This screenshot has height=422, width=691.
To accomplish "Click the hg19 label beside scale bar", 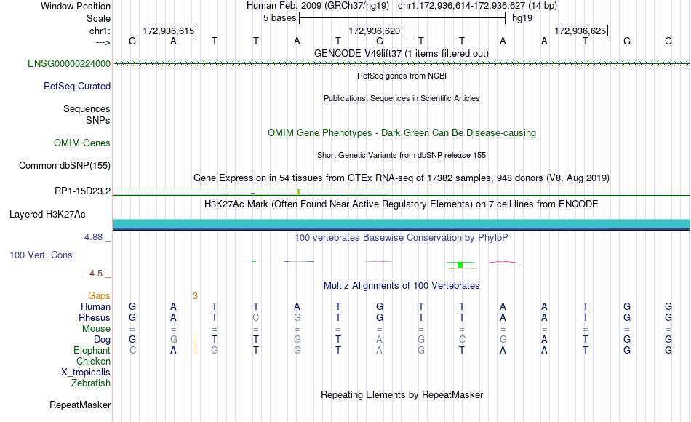I will (522, 18).
